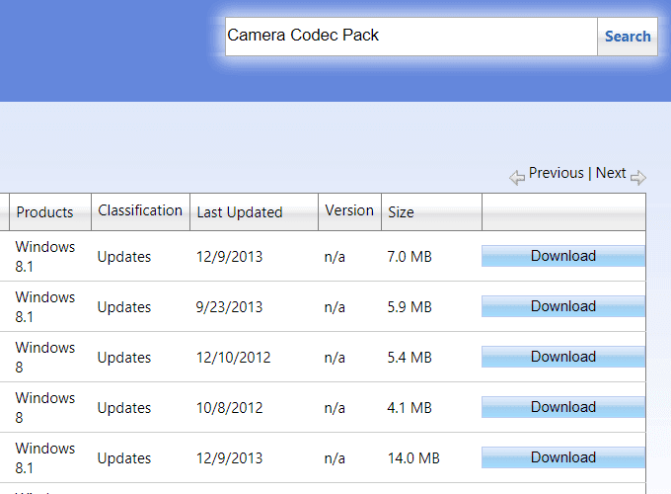The width and height of the screenshot is (671, 494).
Task: Click the left arrow icon beside Previous
Action: pos(517,178)
